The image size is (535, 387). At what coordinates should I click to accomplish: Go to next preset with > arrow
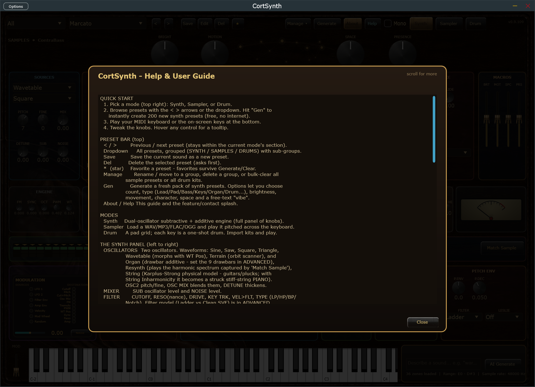pos(168,24)
